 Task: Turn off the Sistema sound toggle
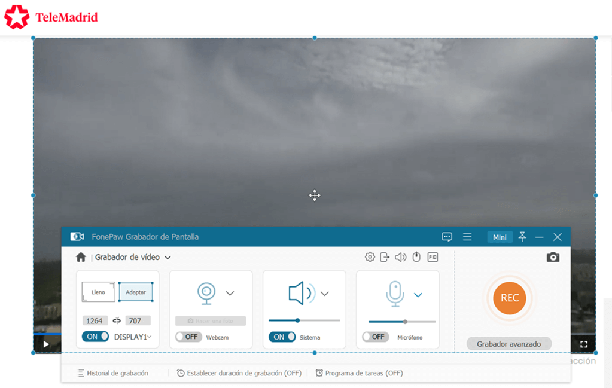[x=282, y=337]
